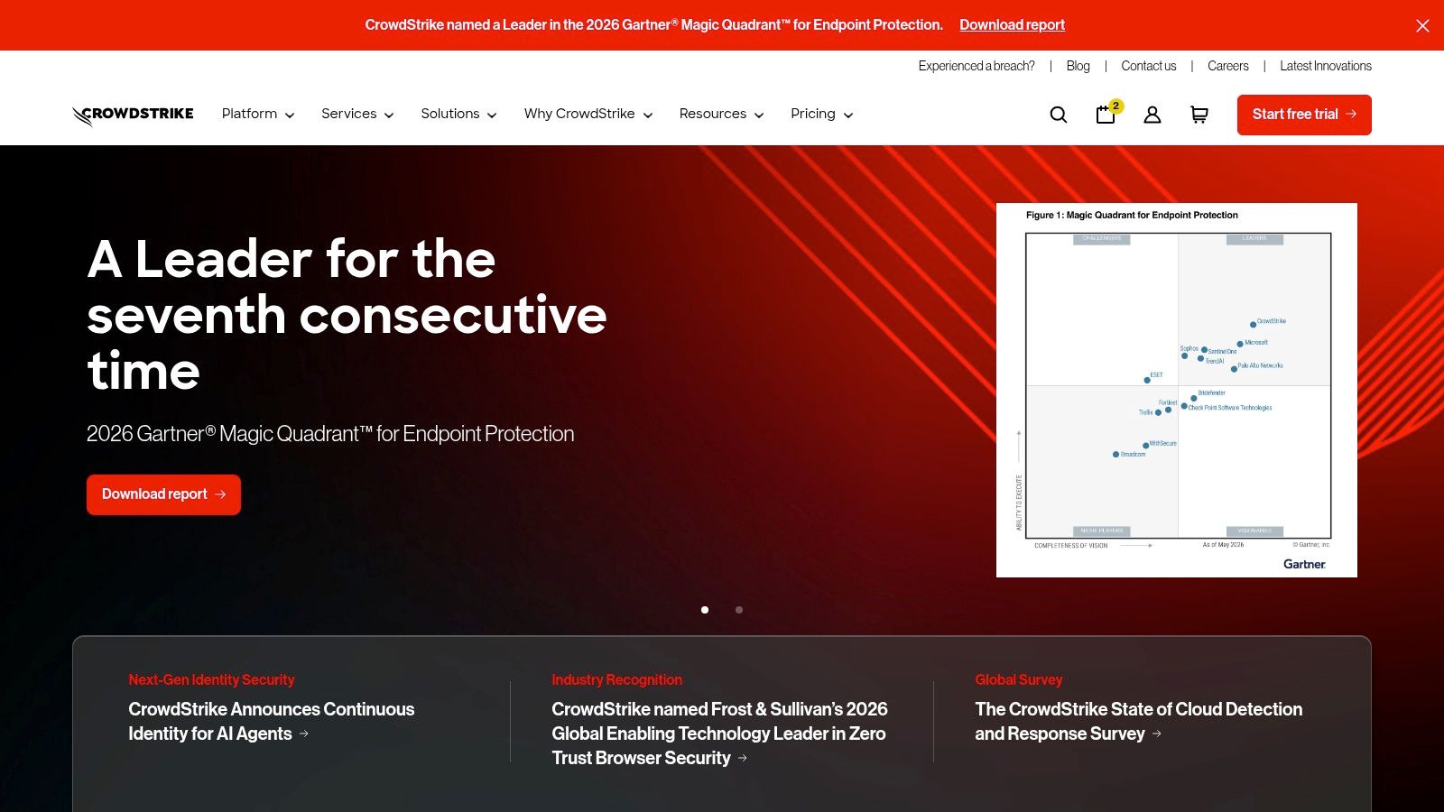1444x812 pixels.
Task: Select the first carousel slide dot
Action: tap(705, 610)
